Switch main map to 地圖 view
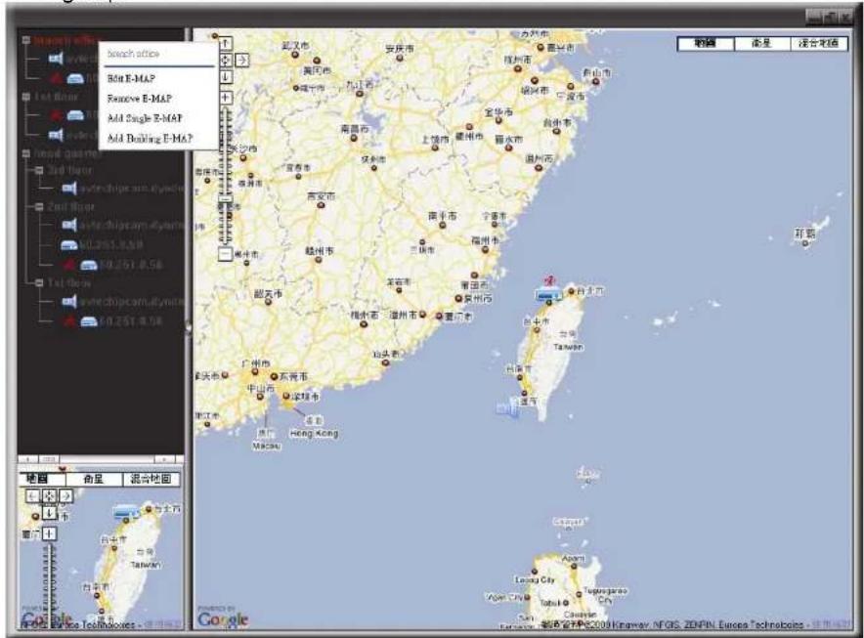Screen dimensions: 864x638 click(x=706, y=43)
